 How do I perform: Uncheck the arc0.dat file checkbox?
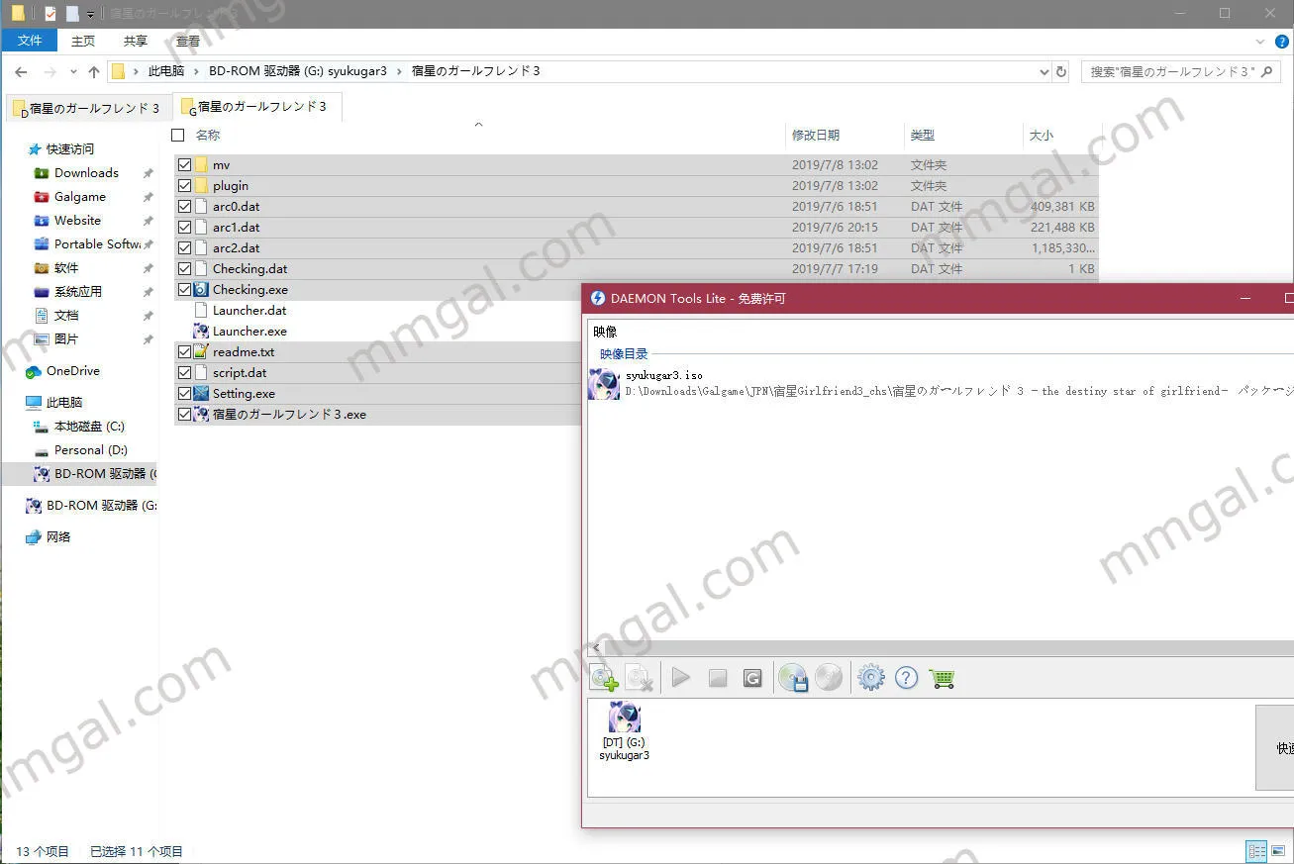[x=184, y=207]
